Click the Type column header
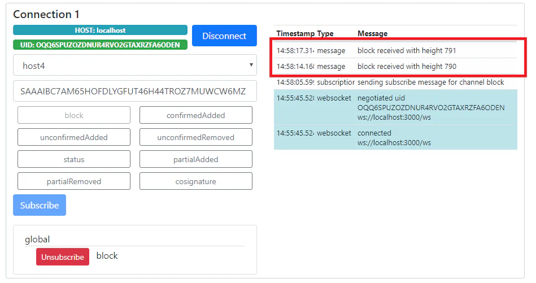Screen dimensions: 536x283 click(325, 33)
